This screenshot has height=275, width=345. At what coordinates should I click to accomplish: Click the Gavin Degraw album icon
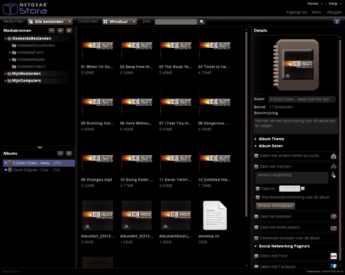10,170
